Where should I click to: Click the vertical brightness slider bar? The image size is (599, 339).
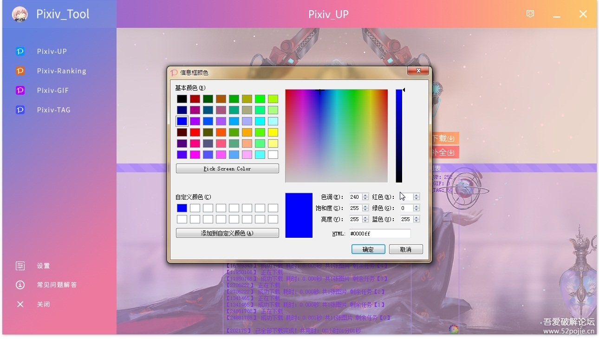tap(399, 136)
